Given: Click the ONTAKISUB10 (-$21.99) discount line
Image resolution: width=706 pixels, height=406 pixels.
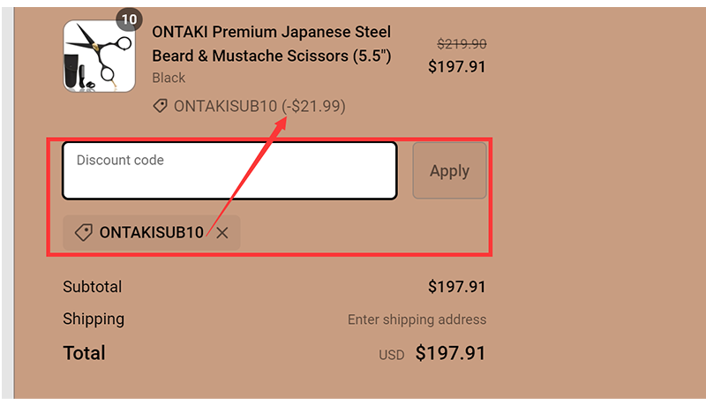Looking at the screenshot, I should coord(259,106).
